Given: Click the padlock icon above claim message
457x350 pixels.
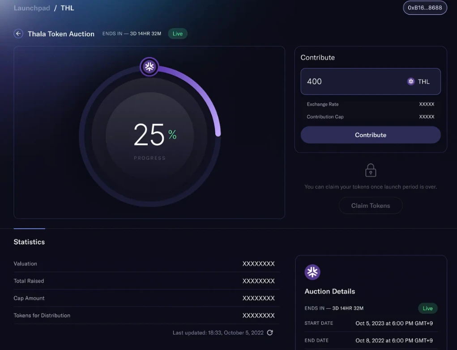Looking at the screenshot, I should [x=371, y=170].
